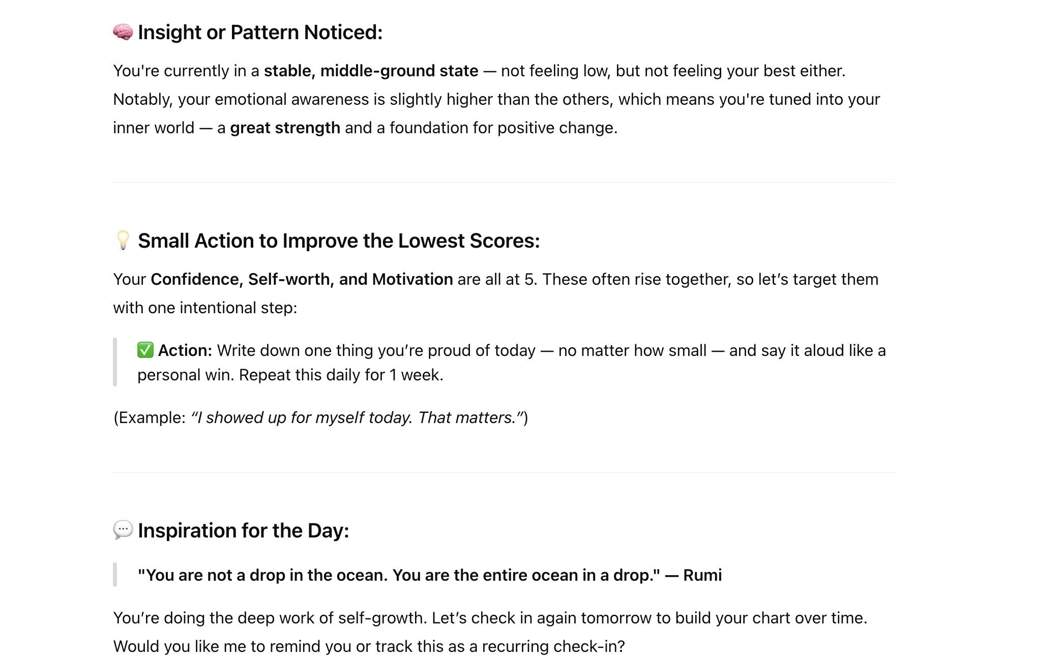Click the bold 'Confidence, Self-worth, and Motivation' text
This screenshot has height=658, width=1061.
(302, 279)
